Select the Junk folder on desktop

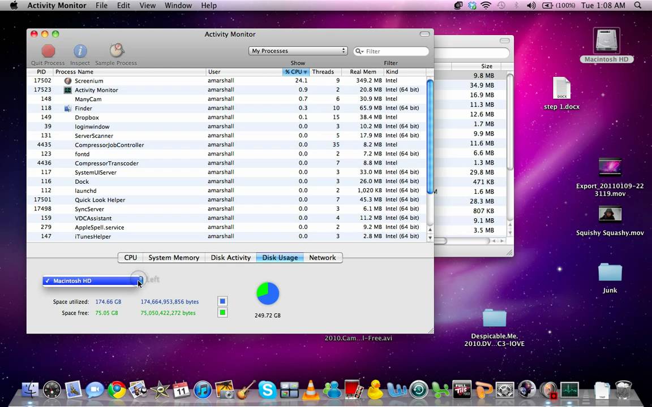[610, 272]
